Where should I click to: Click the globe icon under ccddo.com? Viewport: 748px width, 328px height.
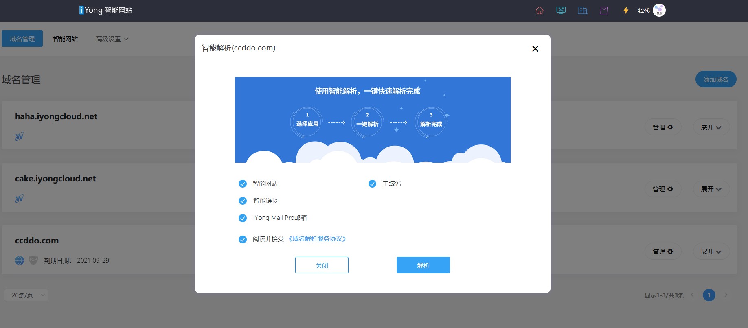pyautogui.click(x=20, y=260)
